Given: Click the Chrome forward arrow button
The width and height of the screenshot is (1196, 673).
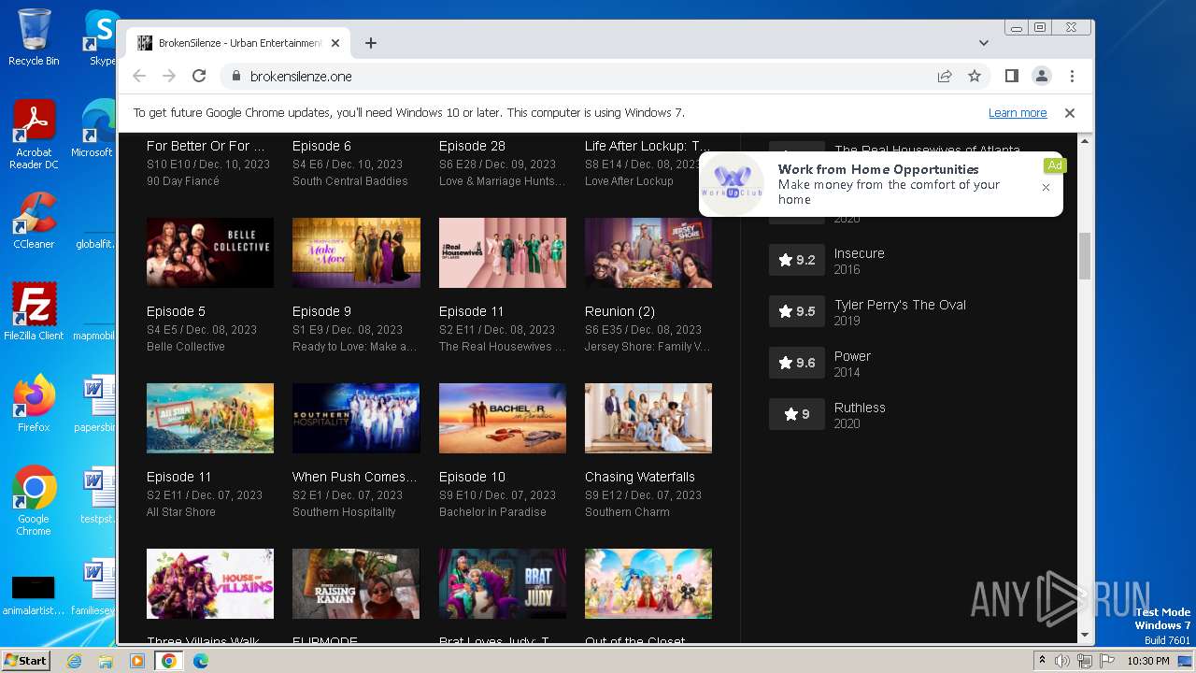Looking at the screenshot, I should [169, 77].
